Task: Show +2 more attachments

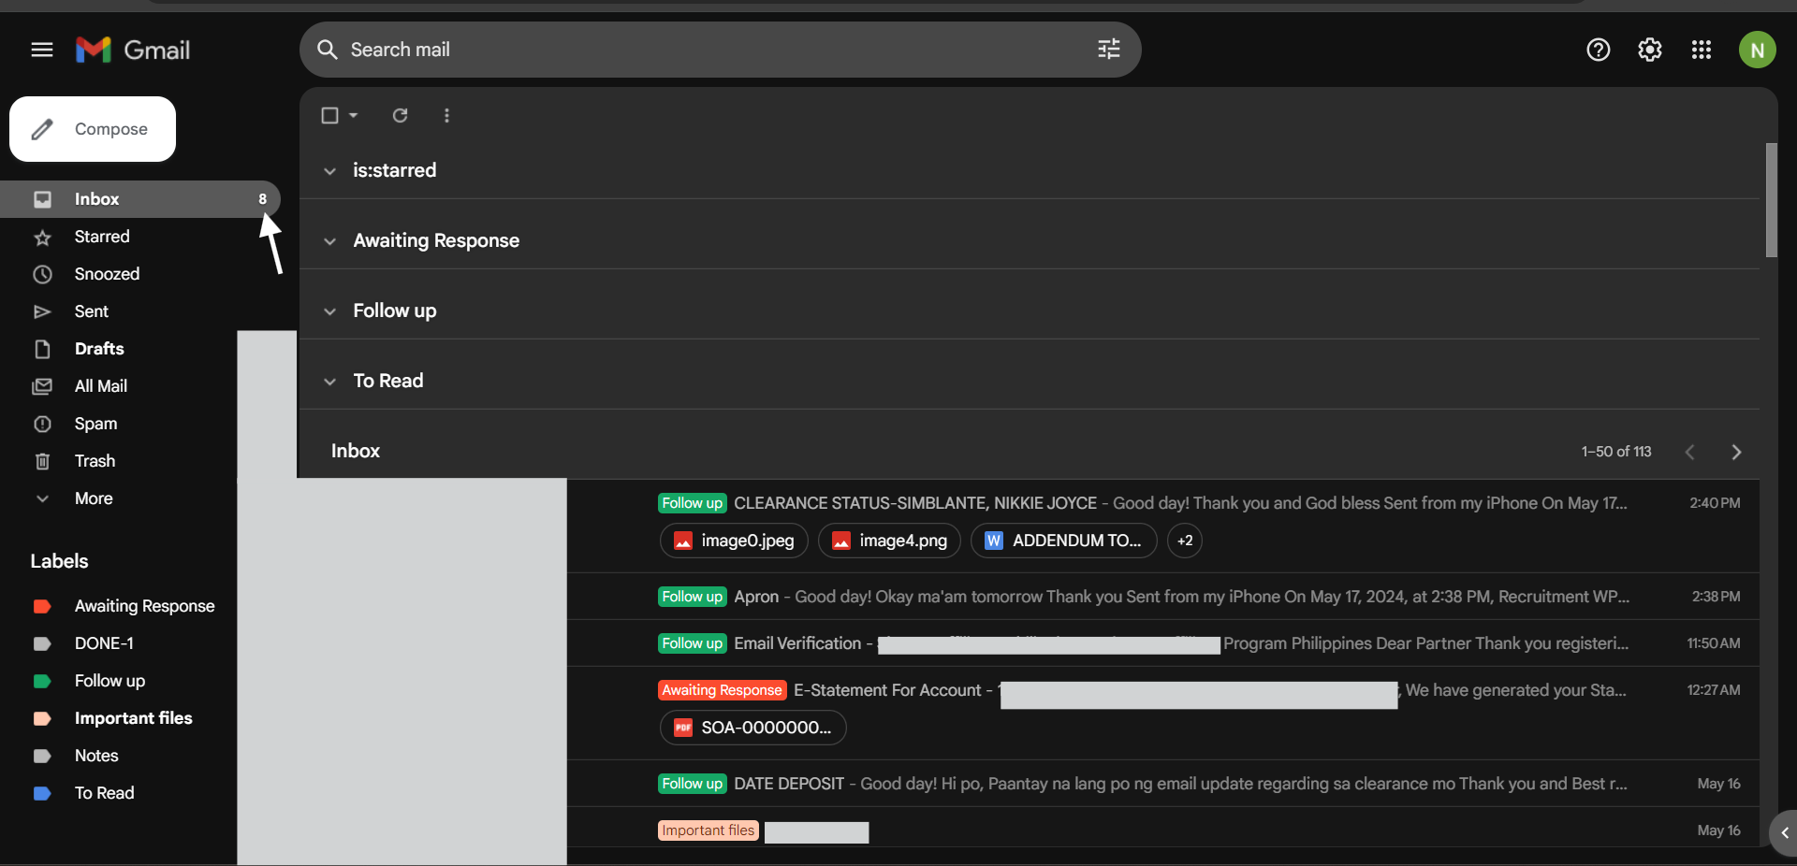Action: (x=1185, y=541)
